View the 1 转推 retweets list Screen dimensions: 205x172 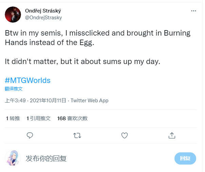[13, 118]
